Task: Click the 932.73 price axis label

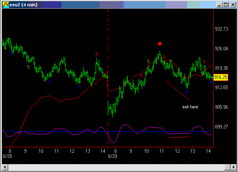Action: coord(222,29)
